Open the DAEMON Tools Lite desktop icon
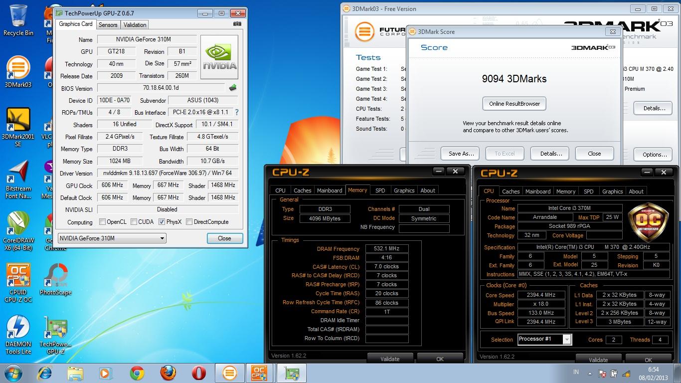Image resolution: width=681 pixels, height=383 pixels. [x=18, y=335]
